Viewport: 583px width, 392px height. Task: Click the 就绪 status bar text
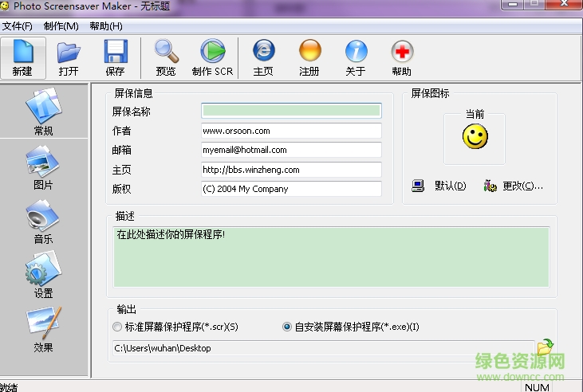click(9, 387)
